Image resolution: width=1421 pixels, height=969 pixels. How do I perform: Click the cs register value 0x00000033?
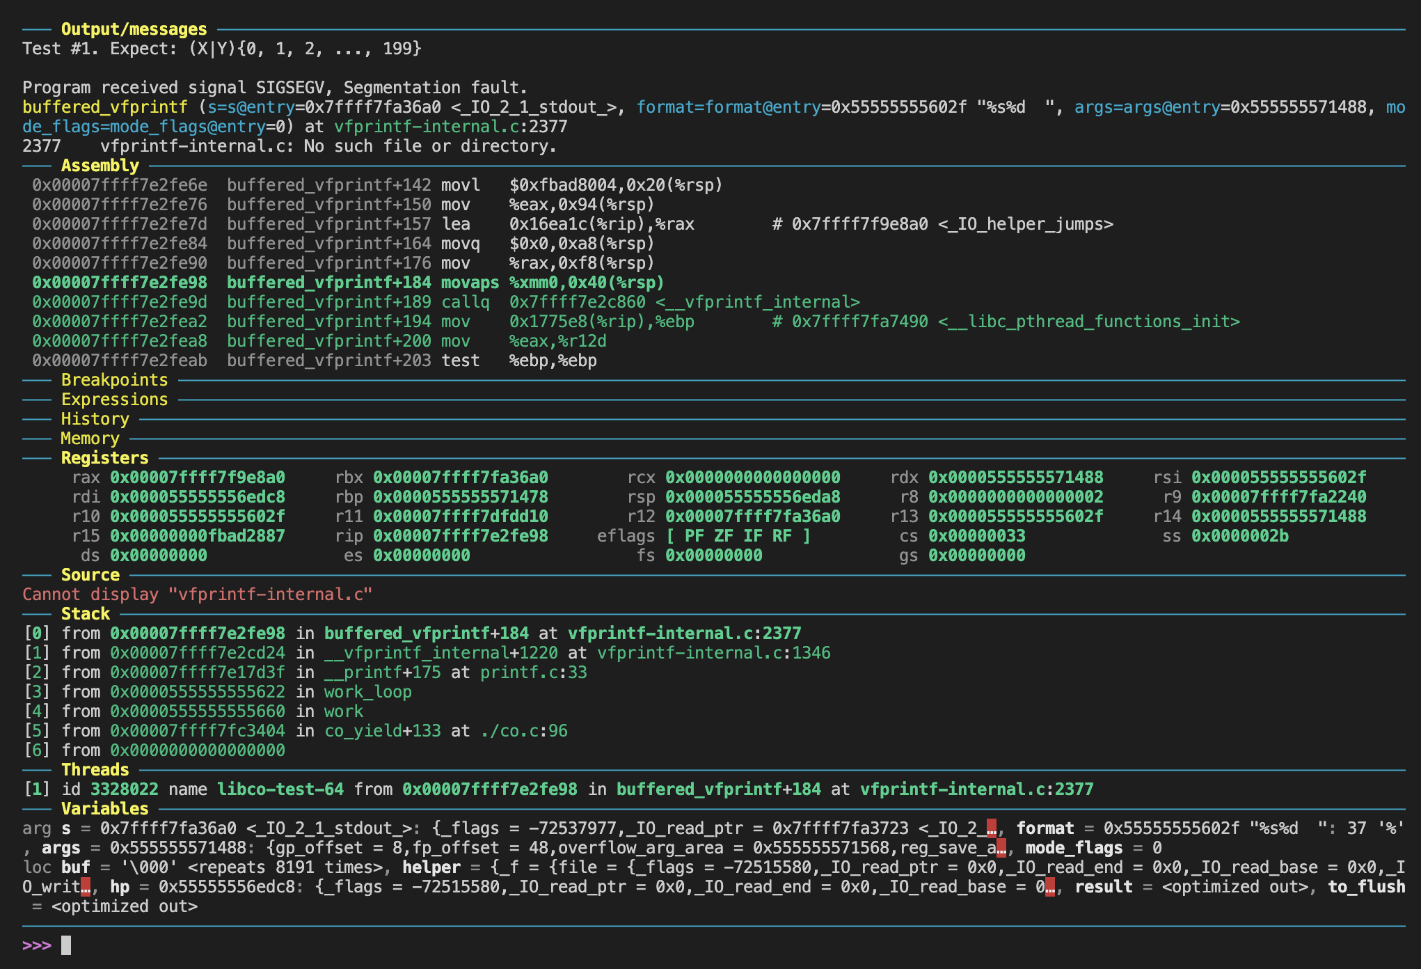977,536
